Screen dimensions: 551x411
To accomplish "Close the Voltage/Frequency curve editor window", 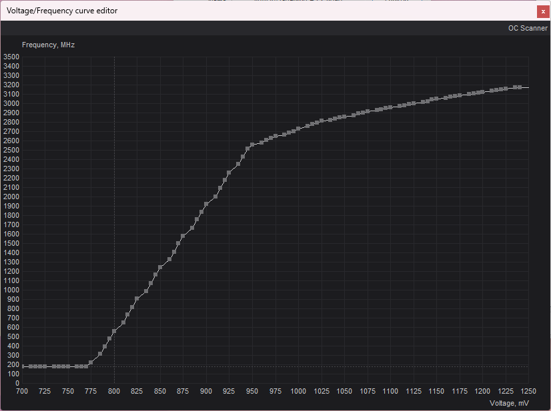I will pyautogui.click(x=542, y=11).
